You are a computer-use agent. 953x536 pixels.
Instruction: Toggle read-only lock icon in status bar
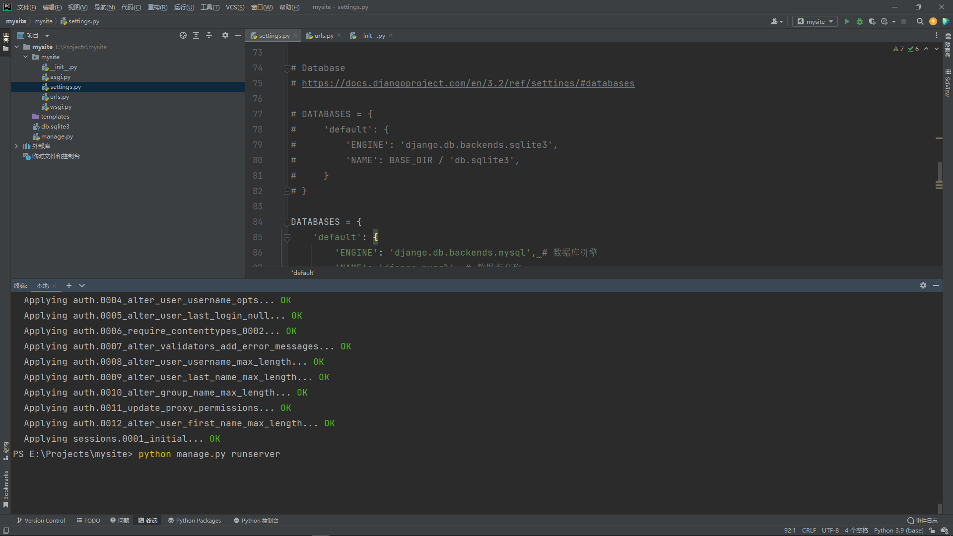932,531
